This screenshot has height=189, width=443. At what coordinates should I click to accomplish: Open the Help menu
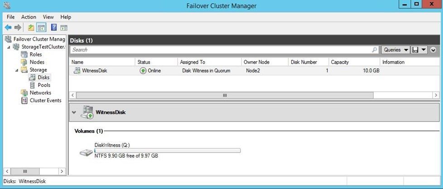[66, 17]
